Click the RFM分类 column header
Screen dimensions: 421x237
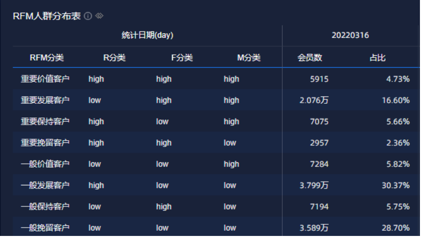tap(46, 57)
